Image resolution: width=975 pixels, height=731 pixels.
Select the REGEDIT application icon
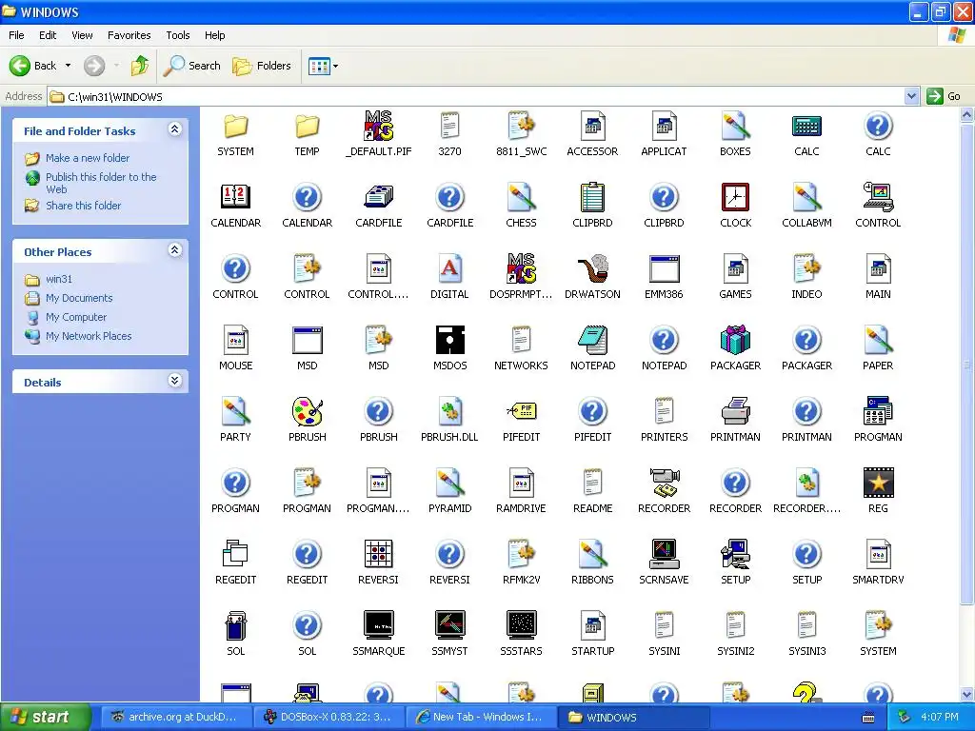coord(236,554)
